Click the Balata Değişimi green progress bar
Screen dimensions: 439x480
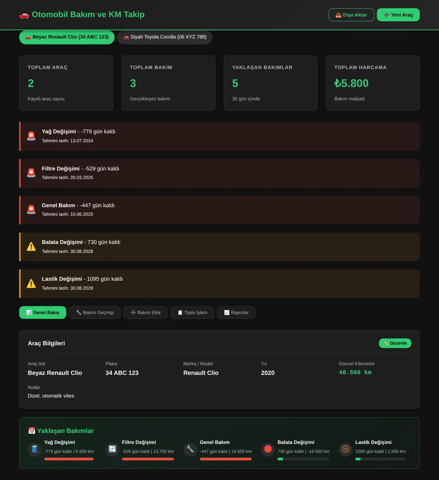pos(304,459)
